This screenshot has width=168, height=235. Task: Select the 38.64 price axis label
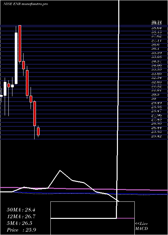(x=156, y=28)
